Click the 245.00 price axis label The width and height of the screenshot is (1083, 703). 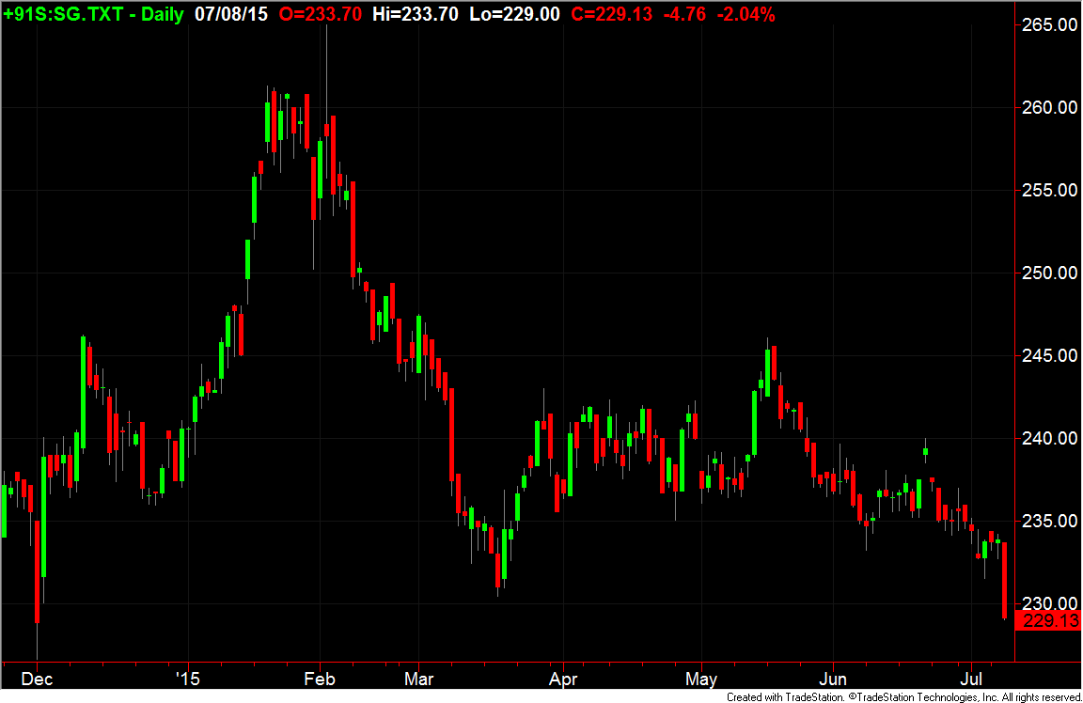tap(1049, 355)
